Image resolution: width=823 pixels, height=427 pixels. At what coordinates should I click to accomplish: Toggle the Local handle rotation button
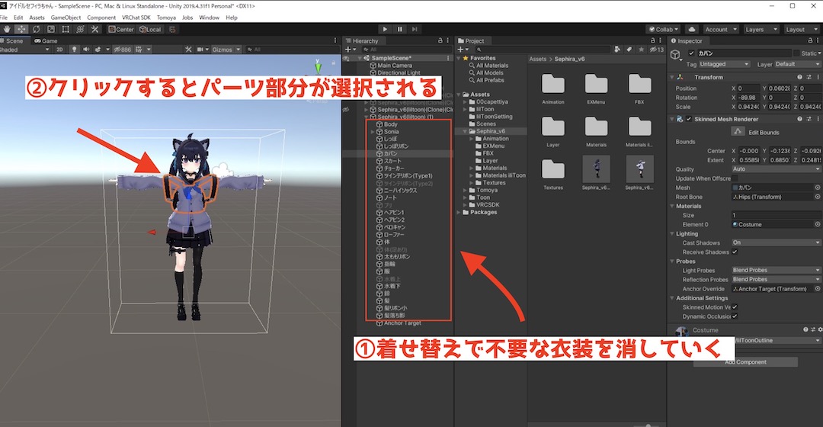point(150,30)
